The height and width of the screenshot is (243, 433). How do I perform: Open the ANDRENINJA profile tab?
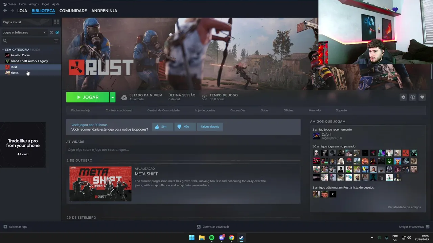(x=104, y=11)
